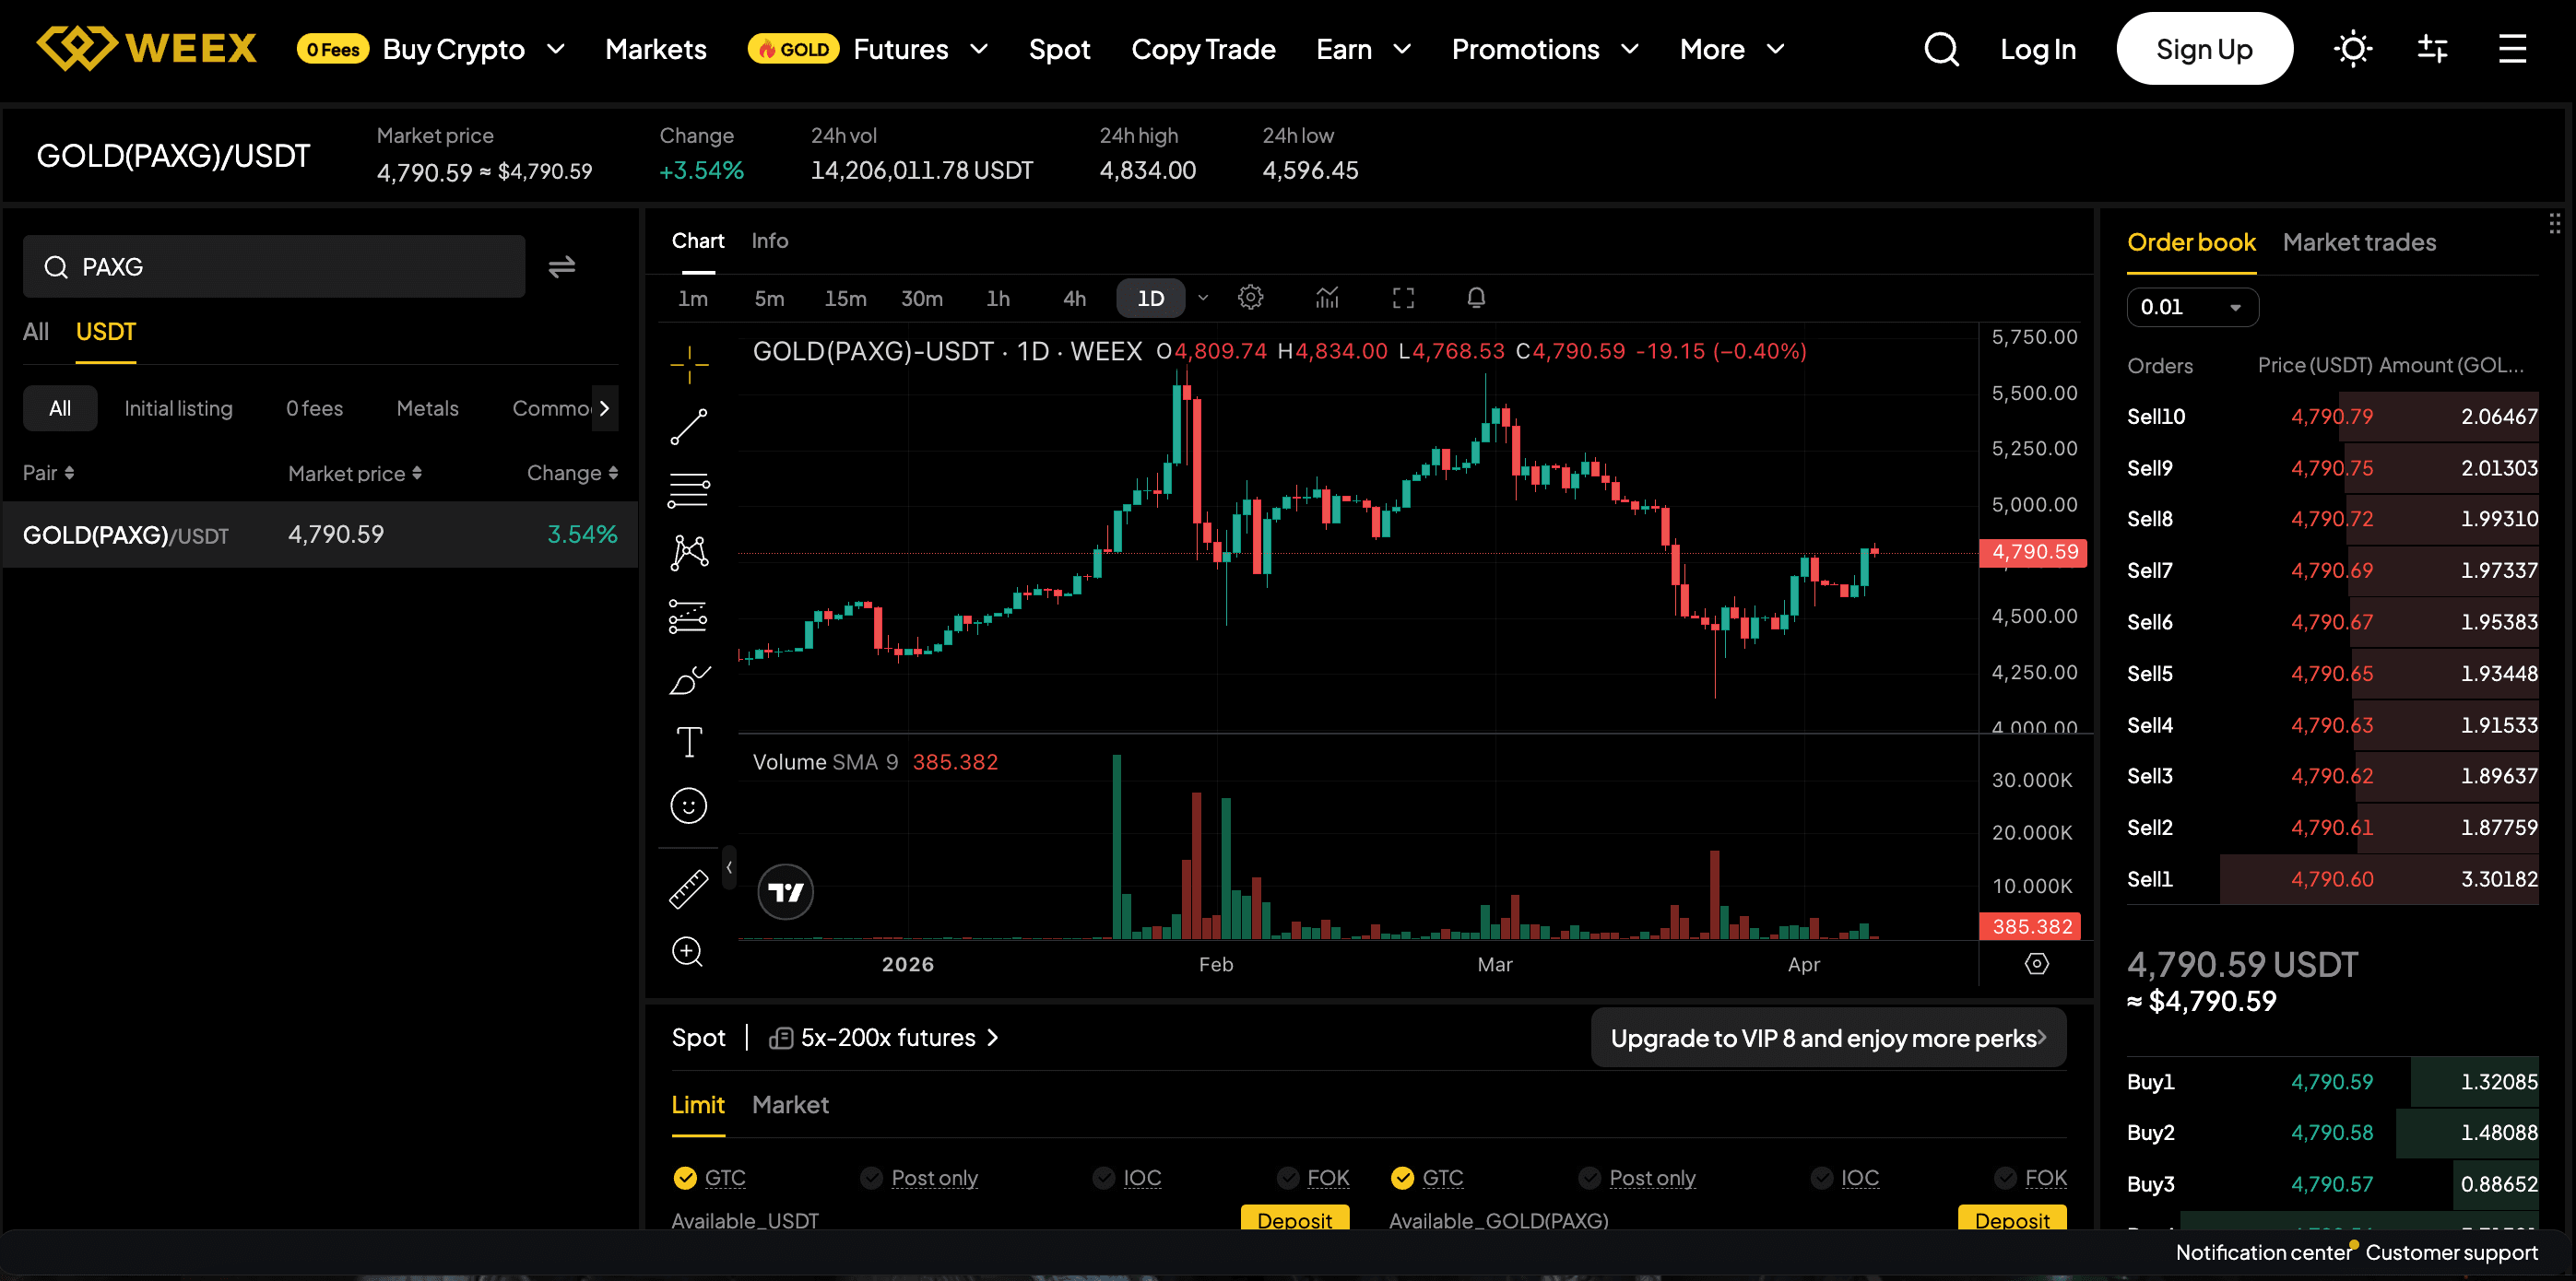This screenshot has width=2576, height=1281.
Task: Open Customer support
Action: pyautogui.click(x=2451, y=1252)
